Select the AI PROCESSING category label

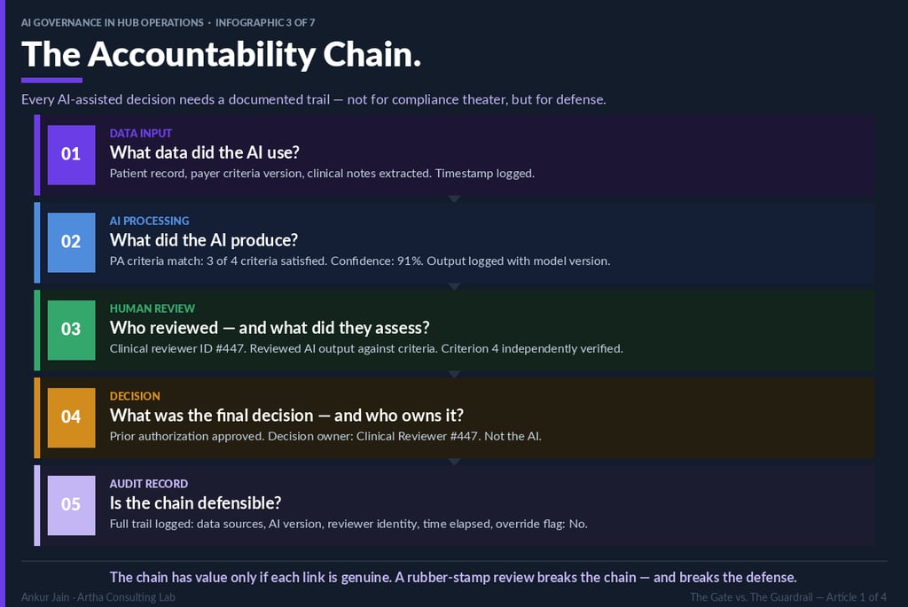149,222
